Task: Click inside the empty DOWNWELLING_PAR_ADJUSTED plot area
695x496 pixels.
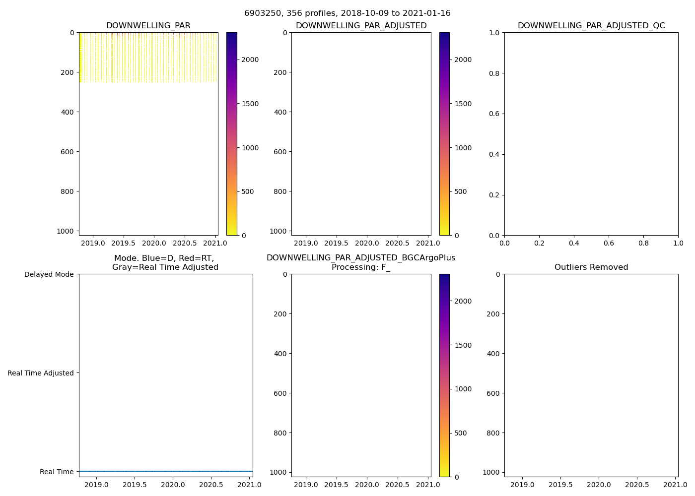Action: click(361, 134)
